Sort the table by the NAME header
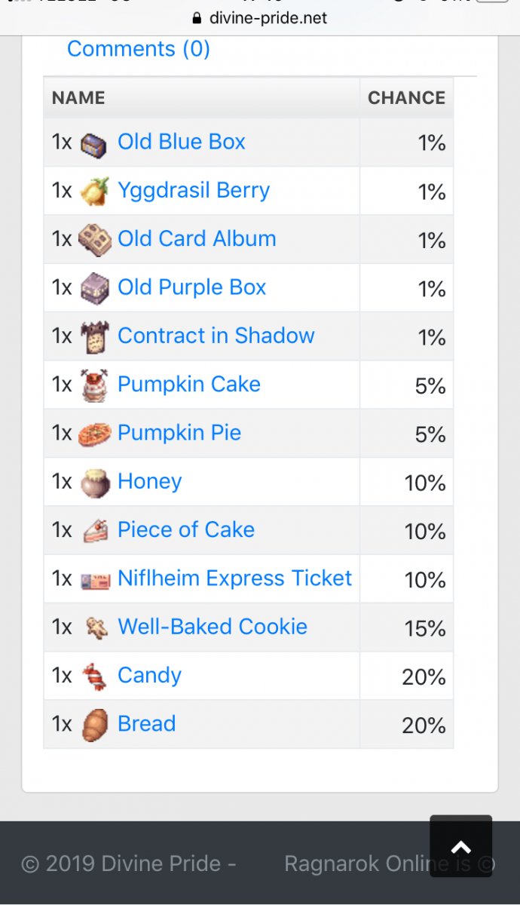The width and height of the screenshot is (520, 905). point(78,98)
